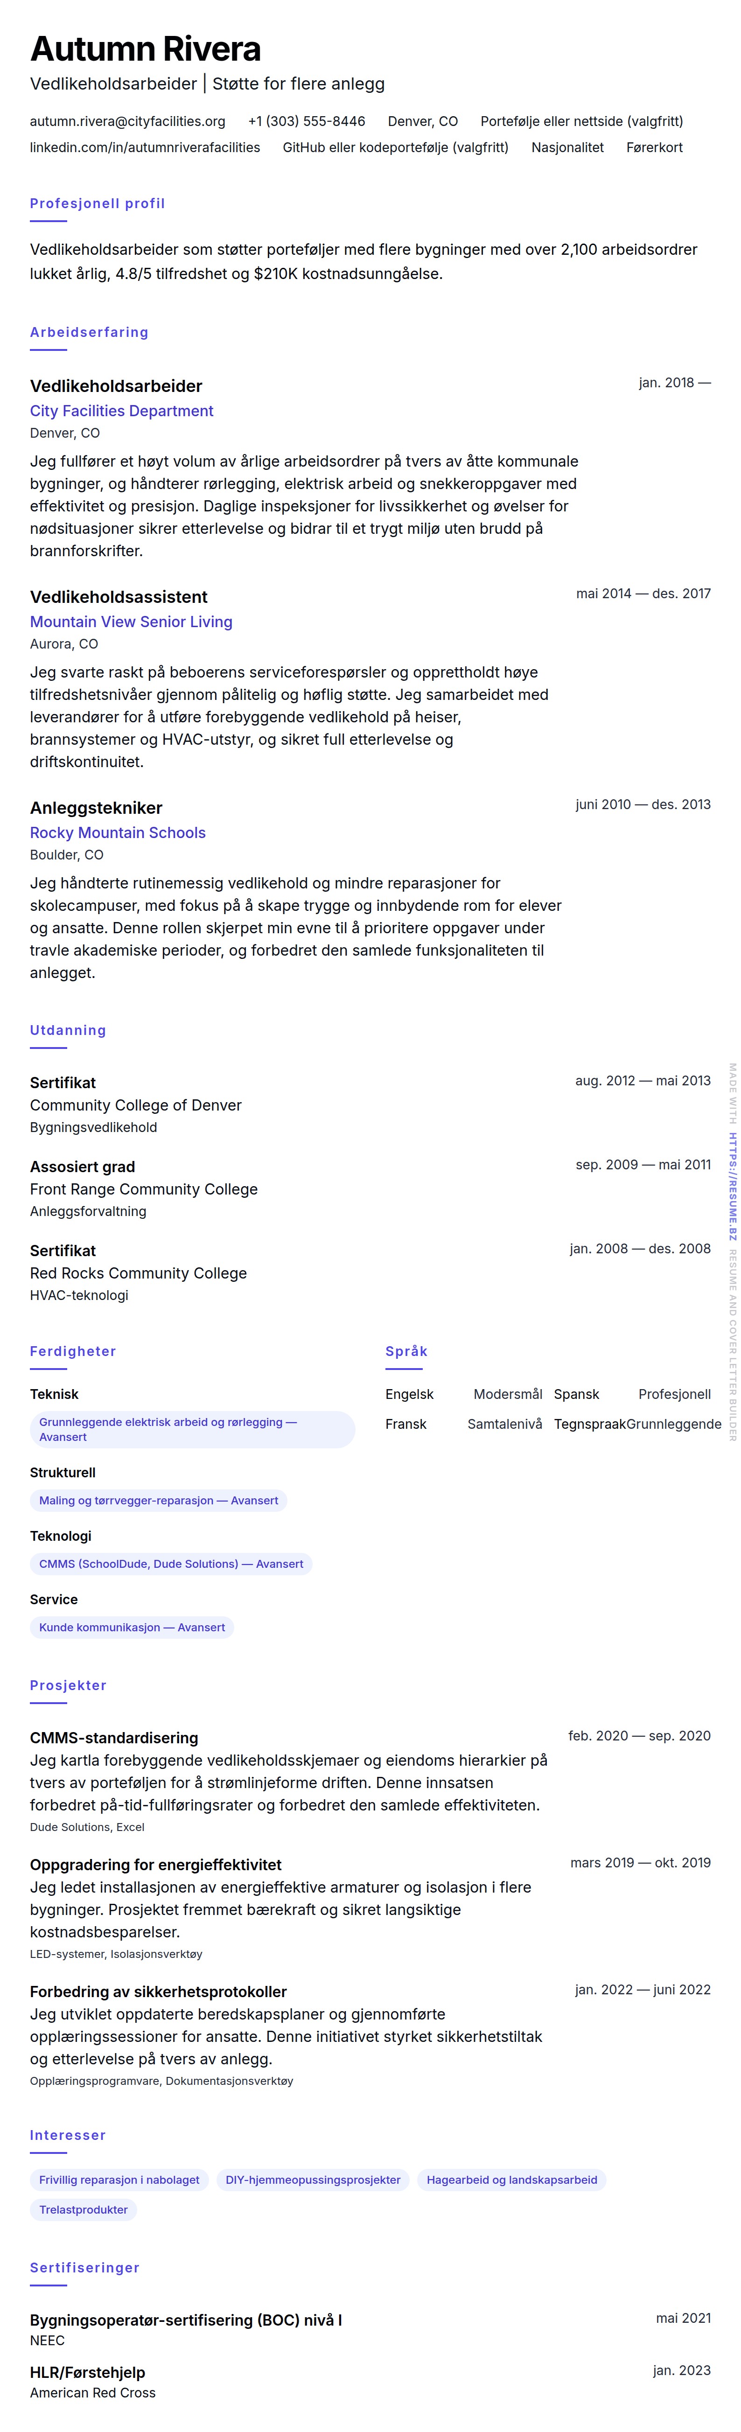The image size is (741, 2432).
Task: Select the Maling og tørrvegger-reparasjon skill tag
Action: click(x=159, y=1500)
